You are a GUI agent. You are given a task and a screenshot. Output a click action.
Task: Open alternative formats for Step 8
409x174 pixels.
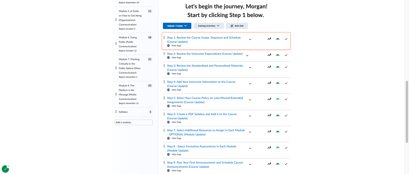[269, 148]
